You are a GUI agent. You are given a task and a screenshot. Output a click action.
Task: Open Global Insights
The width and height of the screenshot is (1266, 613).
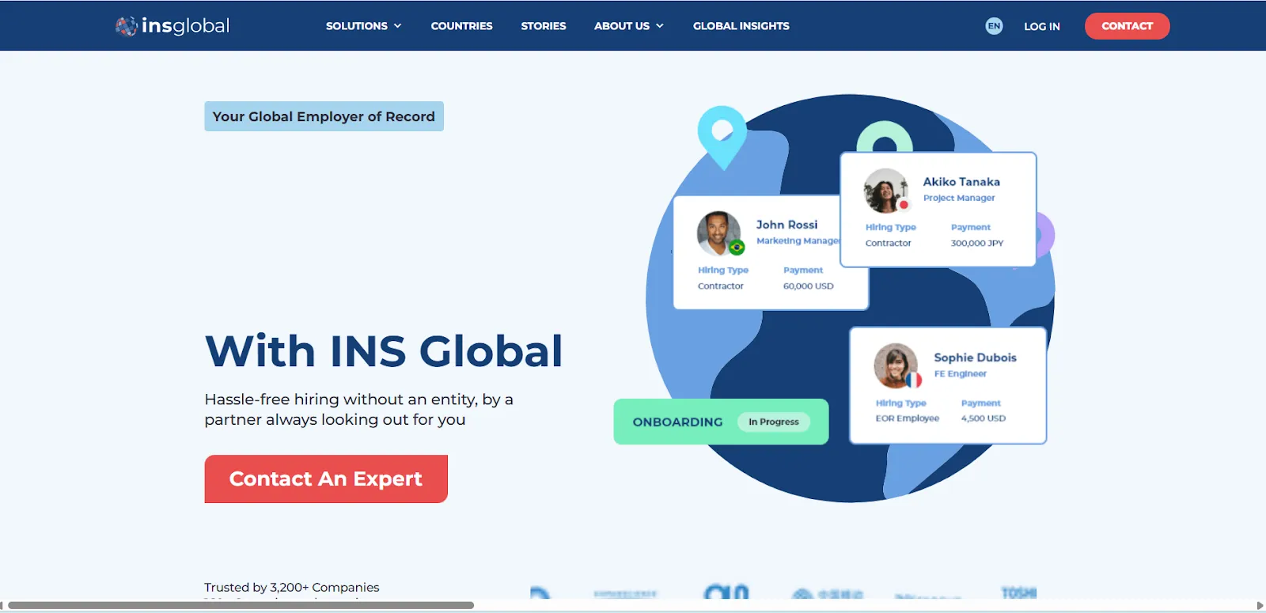(741, 26)
